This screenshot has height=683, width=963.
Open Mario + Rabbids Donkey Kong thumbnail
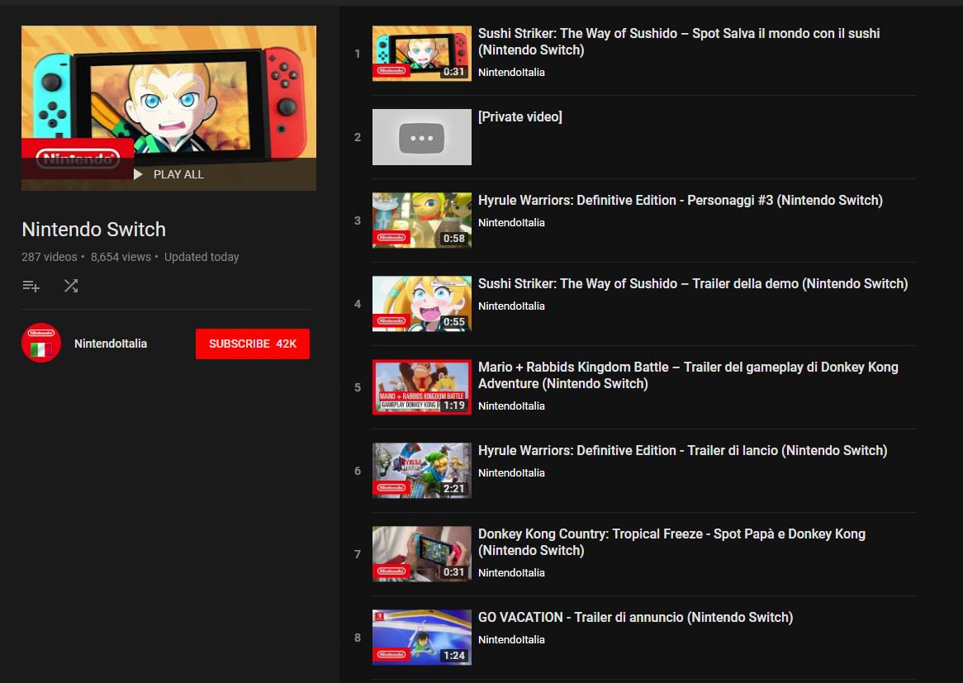tap(422, 387)
